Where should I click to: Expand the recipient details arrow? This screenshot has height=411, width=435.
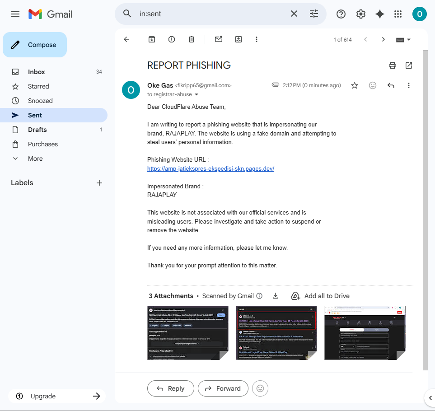(x=196, y=94)
